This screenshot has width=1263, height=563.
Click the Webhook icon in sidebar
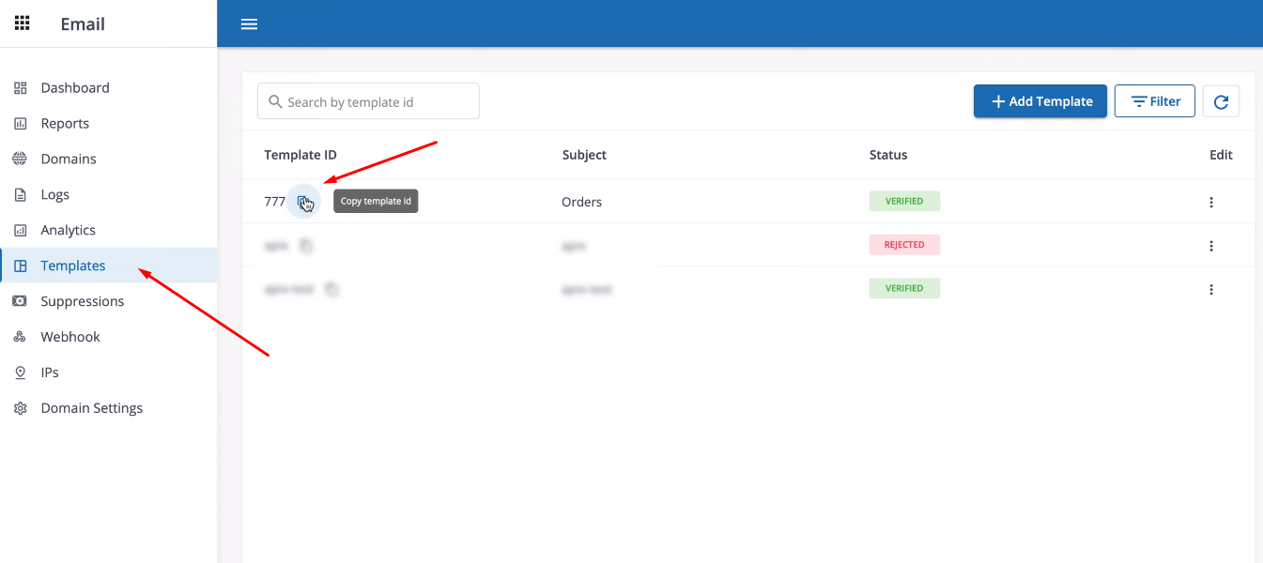[x=21, y=338]
